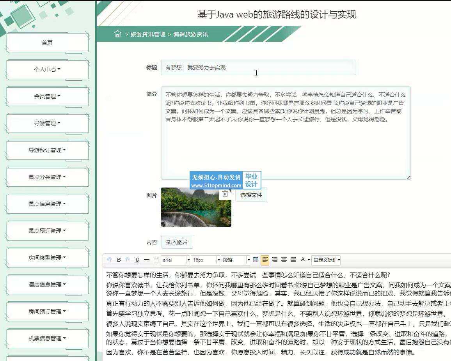This screenshot has width=451, height=361.
Task: Align text right in the editor
Action: [x=275, y=260]
